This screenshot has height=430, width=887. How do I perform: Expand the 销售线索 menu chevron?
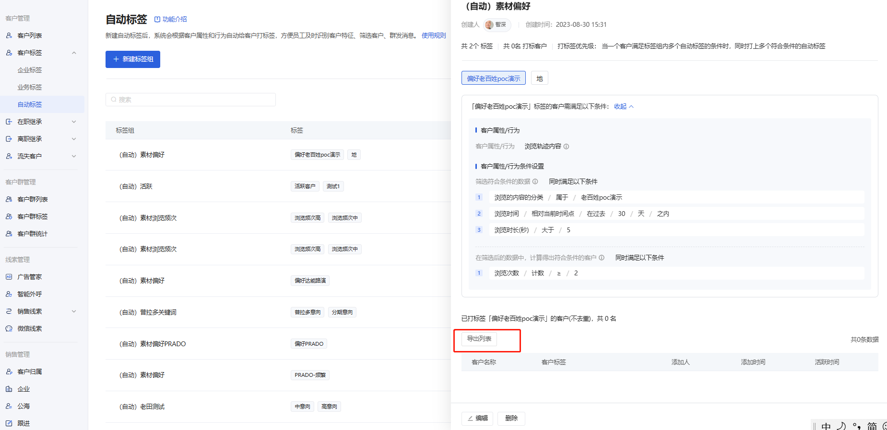(74, 311)
